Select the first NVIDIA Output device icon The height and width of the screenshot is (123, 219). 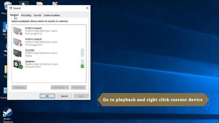tap(18, 31)
